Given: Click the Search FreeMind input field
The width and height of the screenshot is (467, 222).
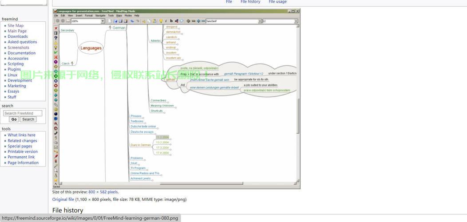Looking at the screenshot, I should click(x=23, y=113).
